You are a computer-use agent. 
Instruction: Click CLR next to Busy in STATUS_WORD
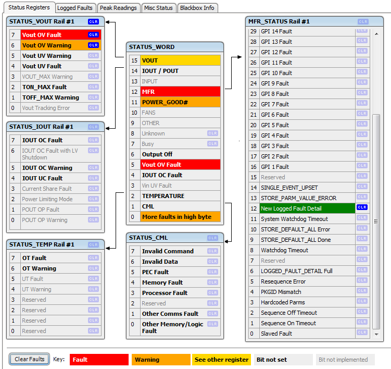click(213, 144)
